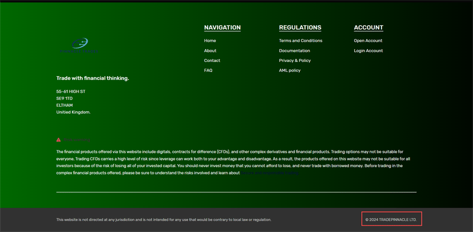Screen dimensions: 473x232
Task: Click the Open Account link
Action: tap(368, 41)
